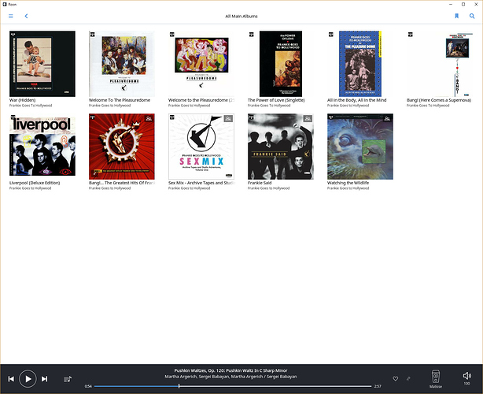This screenshot has width=483, height=394.
Task: Click artist name under Watching the Wildlife
Action: (348, 188)
